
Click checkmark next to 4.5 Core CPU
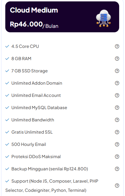(x=7, y=46)
